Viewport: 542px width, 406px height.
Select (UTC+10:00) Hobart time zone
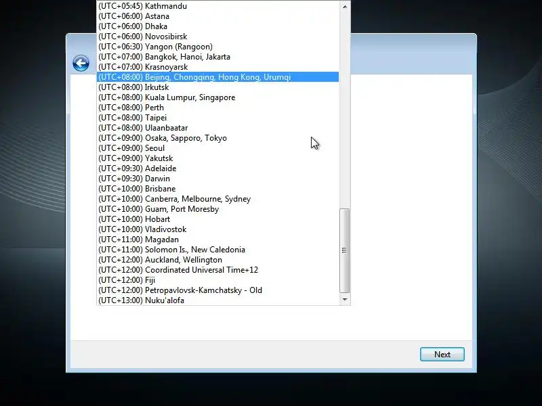(x=217, y=219)
